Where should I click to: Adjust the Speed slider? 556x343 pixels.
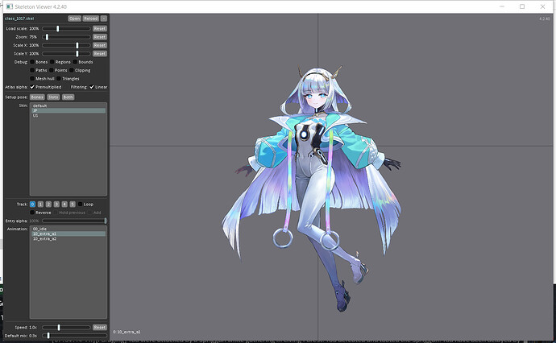coord(66,328)
